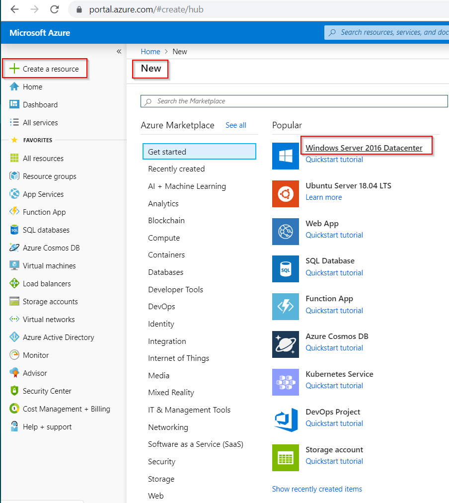Click the Microsoft Azure logo text

(x=40, y=33)
